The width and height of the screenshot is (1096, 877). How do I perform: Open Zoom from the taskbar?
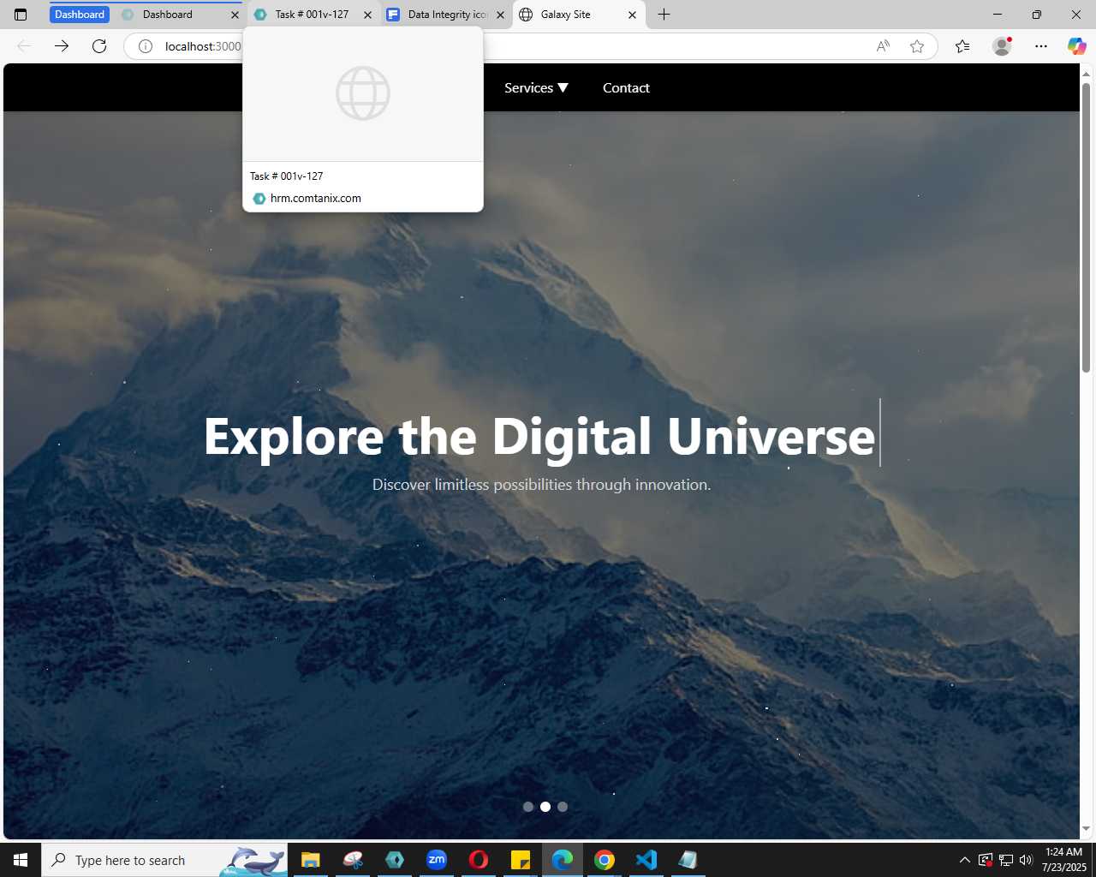point(437,860)
